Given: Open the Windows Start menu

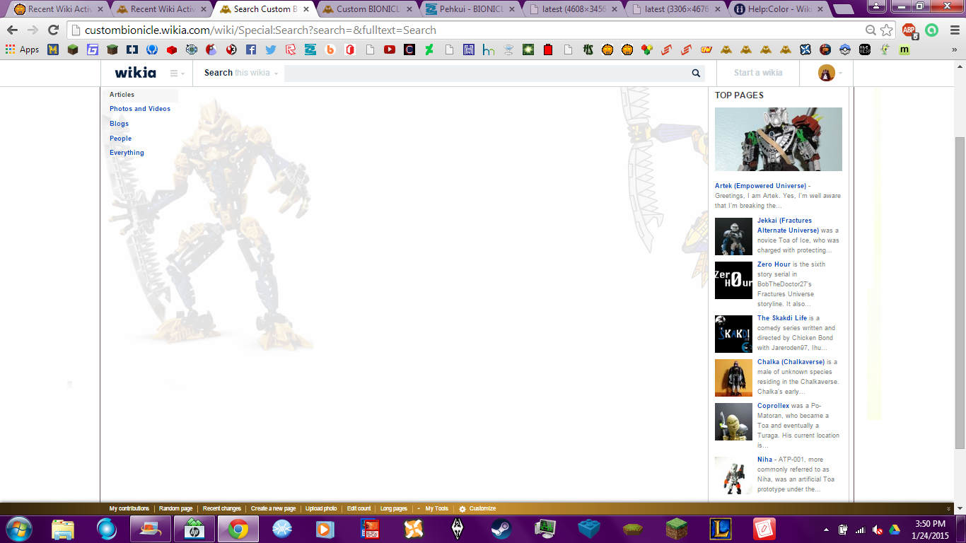Looking at the screenshot, I should point(18,529).
